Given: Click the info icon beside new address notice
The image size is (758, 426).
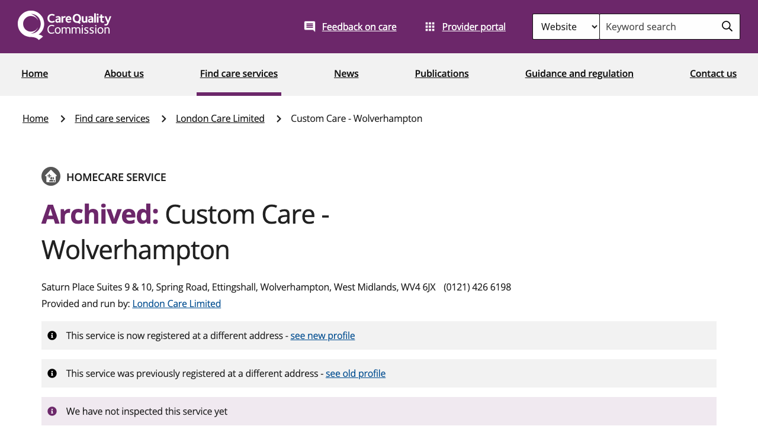Looking at the screenshot, I should coord(52,335).
